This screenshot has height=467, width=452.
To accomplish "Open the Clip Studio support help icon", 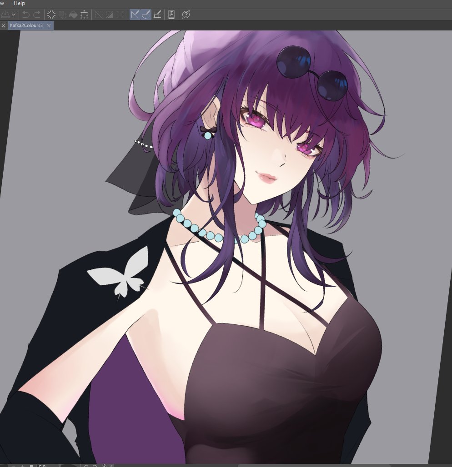I will click(186, 14).
